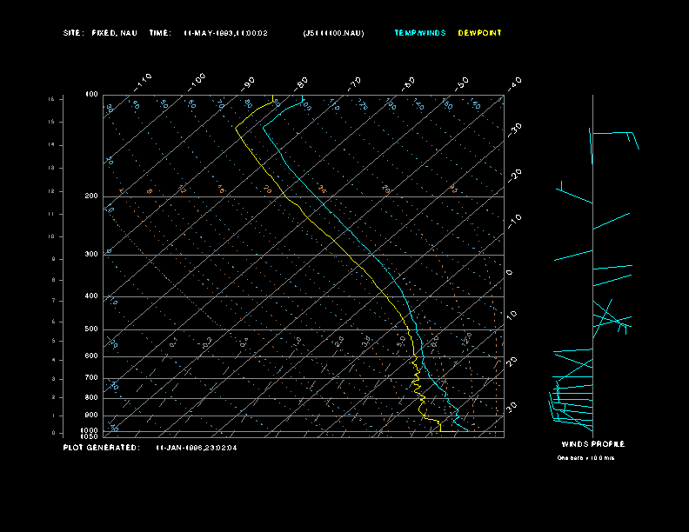Click the 1000 pressure label at plot bottom

[x=90, y=430]
